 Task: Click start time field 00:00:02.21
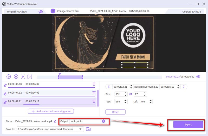point(120,87)
